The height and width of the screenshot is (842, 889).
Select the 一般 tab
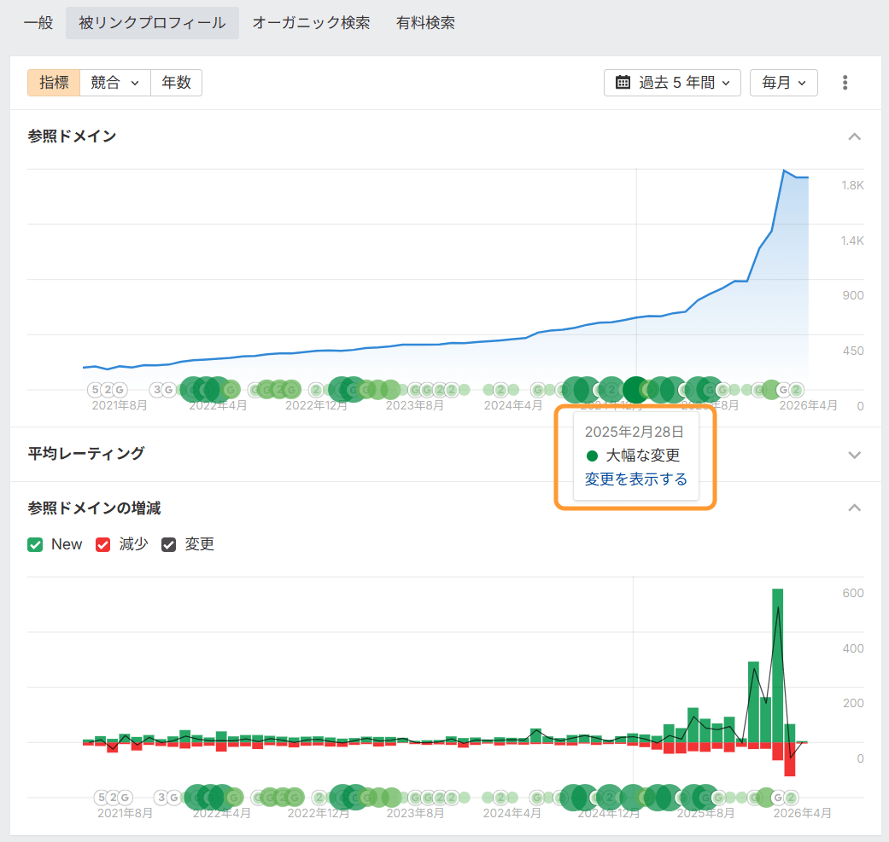click(38, 24)
